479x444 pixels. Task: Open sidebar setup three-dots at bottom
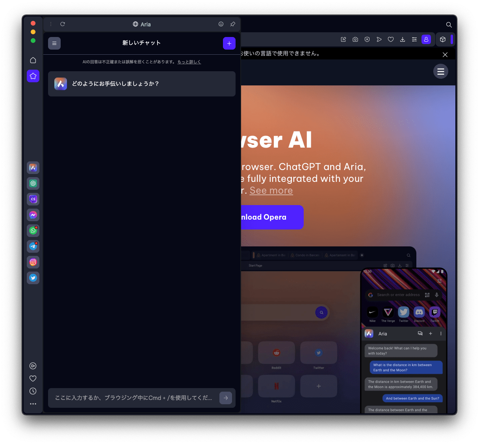tap(33, 403)
